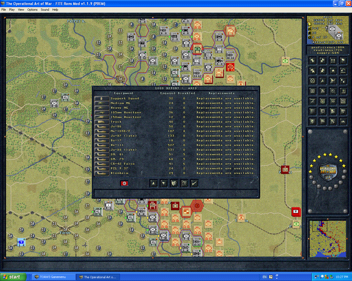Click the Fastov city label on the map

tap(65, 233)
